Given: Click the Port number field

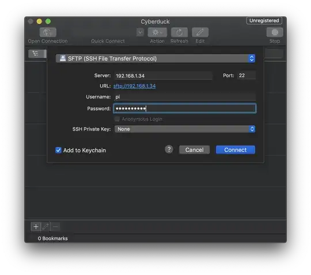Looking at the screenshot, I should 246,75.
